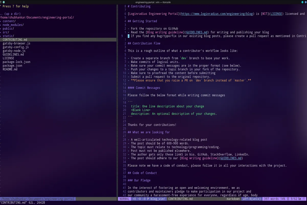
Task: Click the 397 words counter in the statusline
Action: point(270,199)
